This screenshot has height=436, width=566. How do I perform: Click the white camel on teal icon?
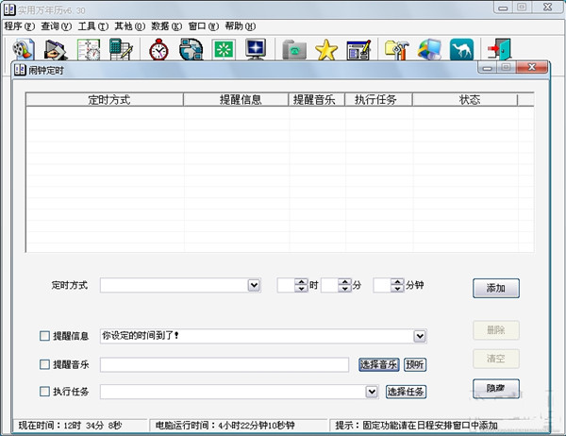coord(461,49)
